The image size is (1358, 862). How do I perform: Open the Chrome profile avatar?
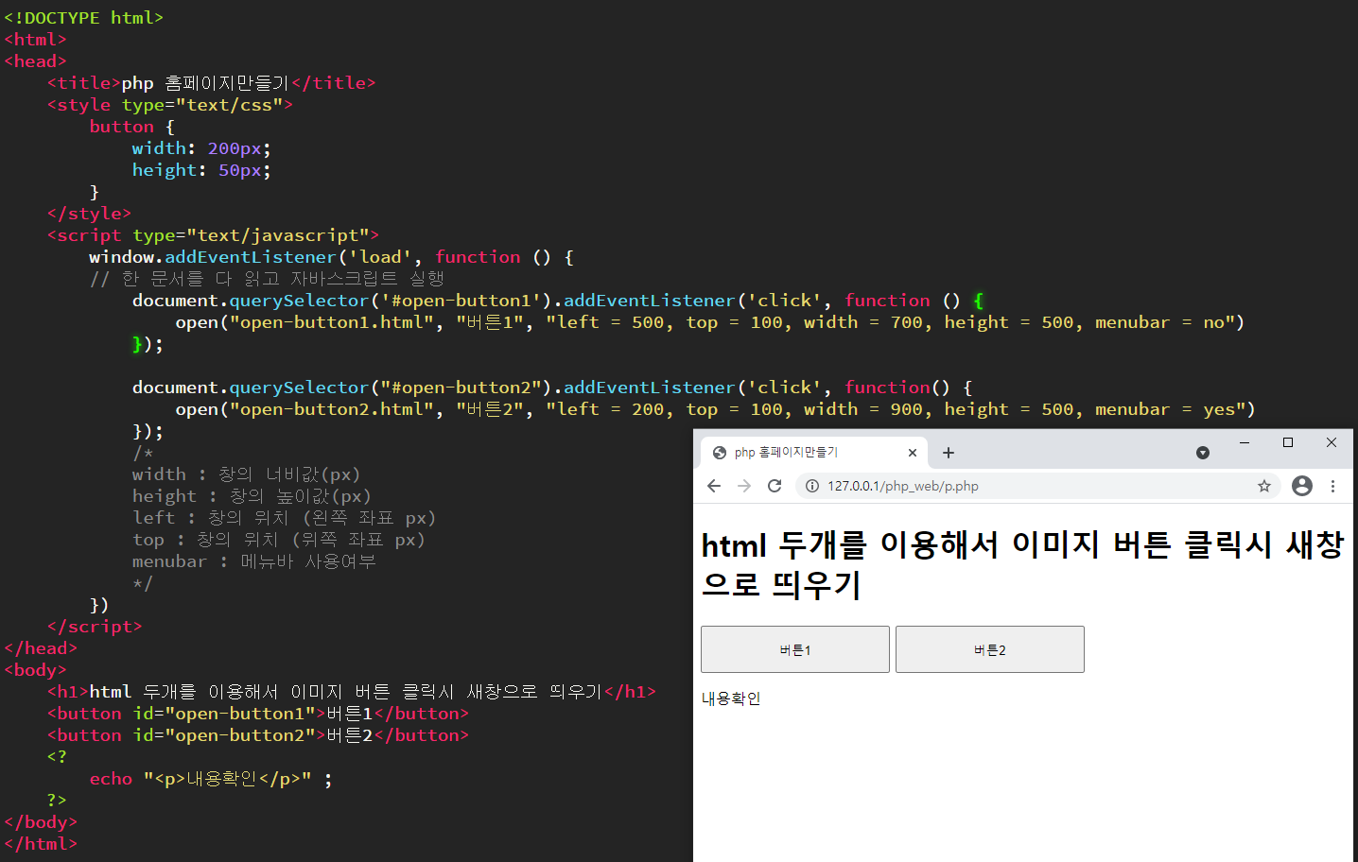coord(1302,486)
